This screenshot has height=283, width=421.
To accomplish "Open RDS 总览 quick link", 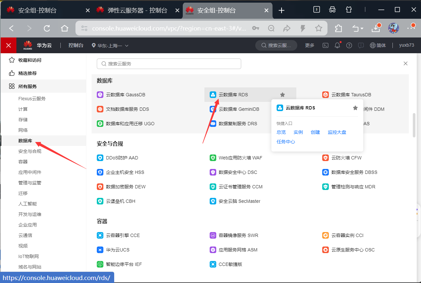I will click(x=281, y=132).
